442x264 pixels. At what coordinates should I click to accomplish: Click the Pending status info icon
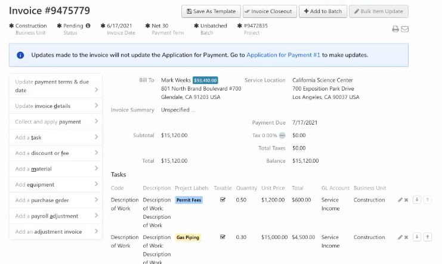(x=88, y=26)
